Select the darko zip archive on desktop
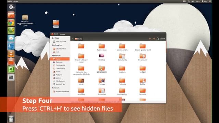 point(25,20)
